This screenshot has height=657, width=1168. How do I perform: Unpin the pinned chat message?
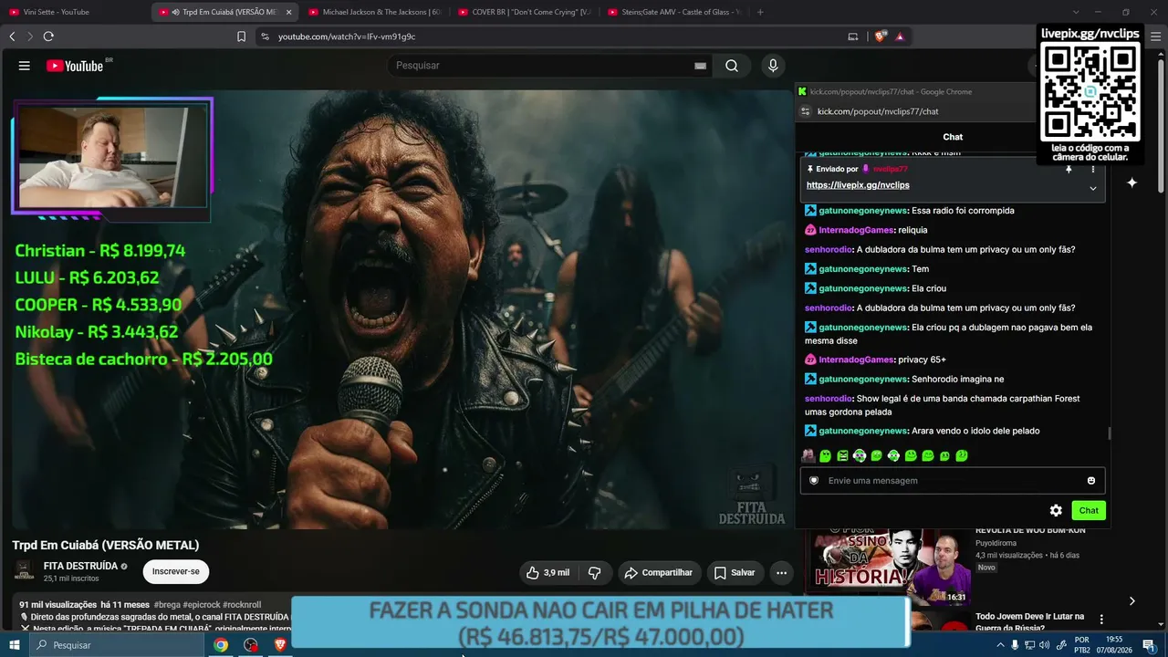pos(1069,169)
